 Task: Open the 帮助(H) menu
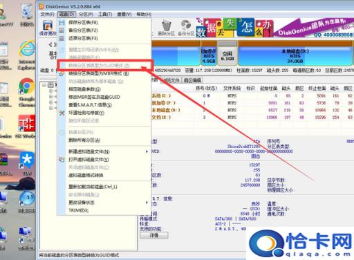[x=144, y=15]
